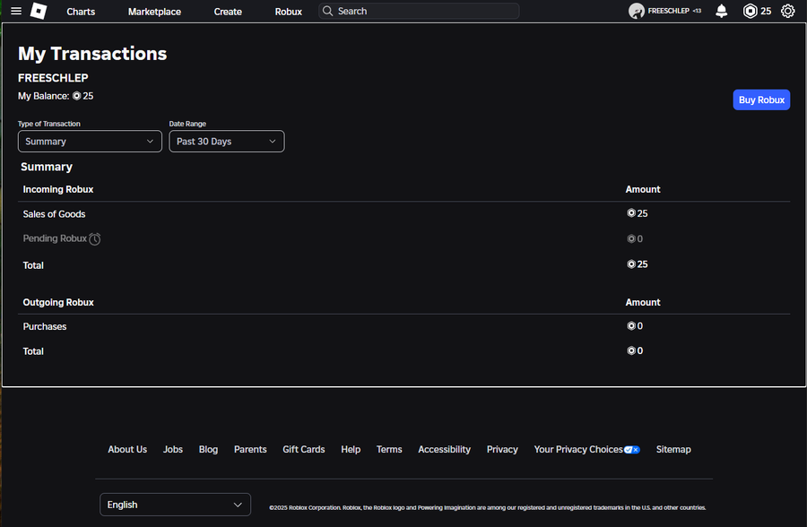The height and width of the screenshot is (527, 807).
Task: Open the About Us footer link
Action: (127, 449)
